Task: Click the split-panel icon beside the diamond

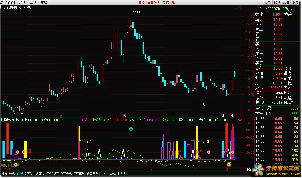Action: (240, 8)
